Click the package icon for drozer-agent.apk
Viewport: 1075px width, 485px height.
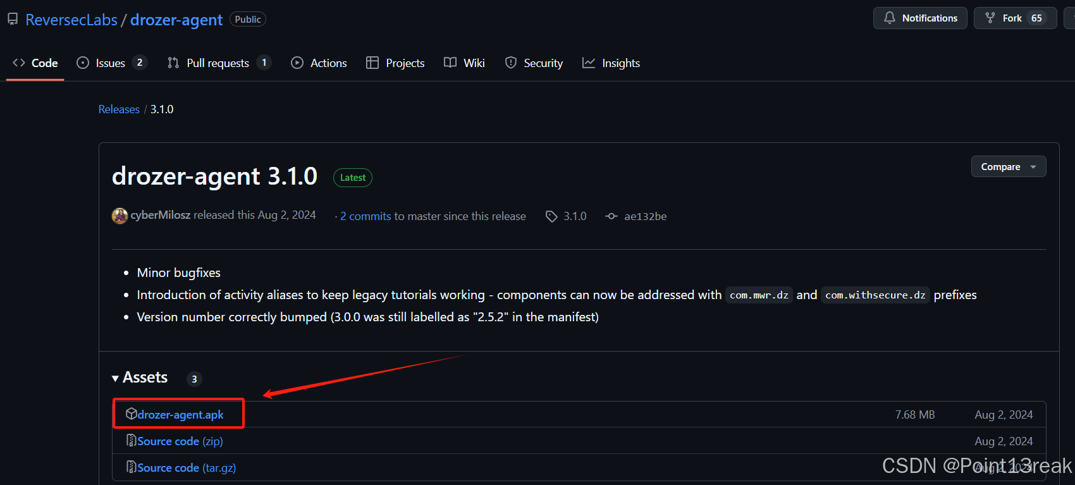(x=132, y=414)
